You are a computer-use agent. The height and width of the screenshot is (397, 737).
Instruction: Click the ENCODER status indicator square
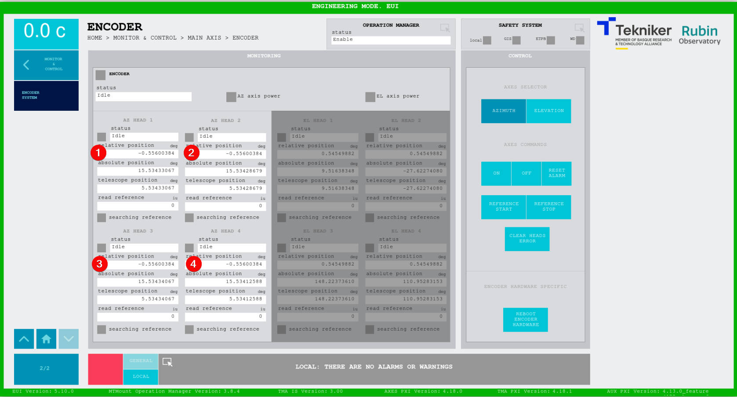101,75
